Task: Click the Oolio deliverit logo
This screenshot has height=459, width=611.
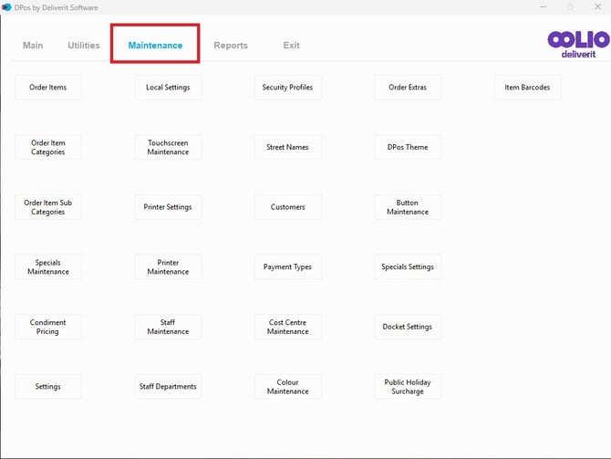Action: [x=578, y=45]
